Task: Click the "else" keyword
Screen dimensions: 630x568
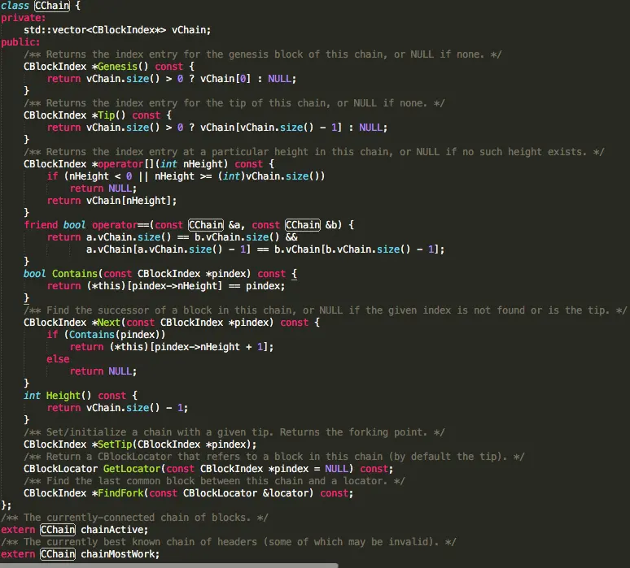Action: click(58, 359)
